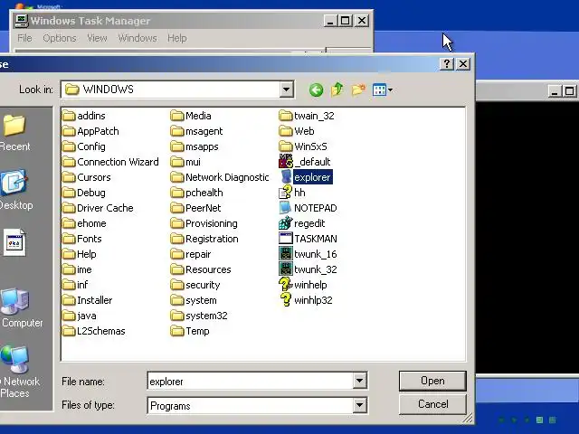
Task: Open Task Manager File menu
Action: coord(24,38)
